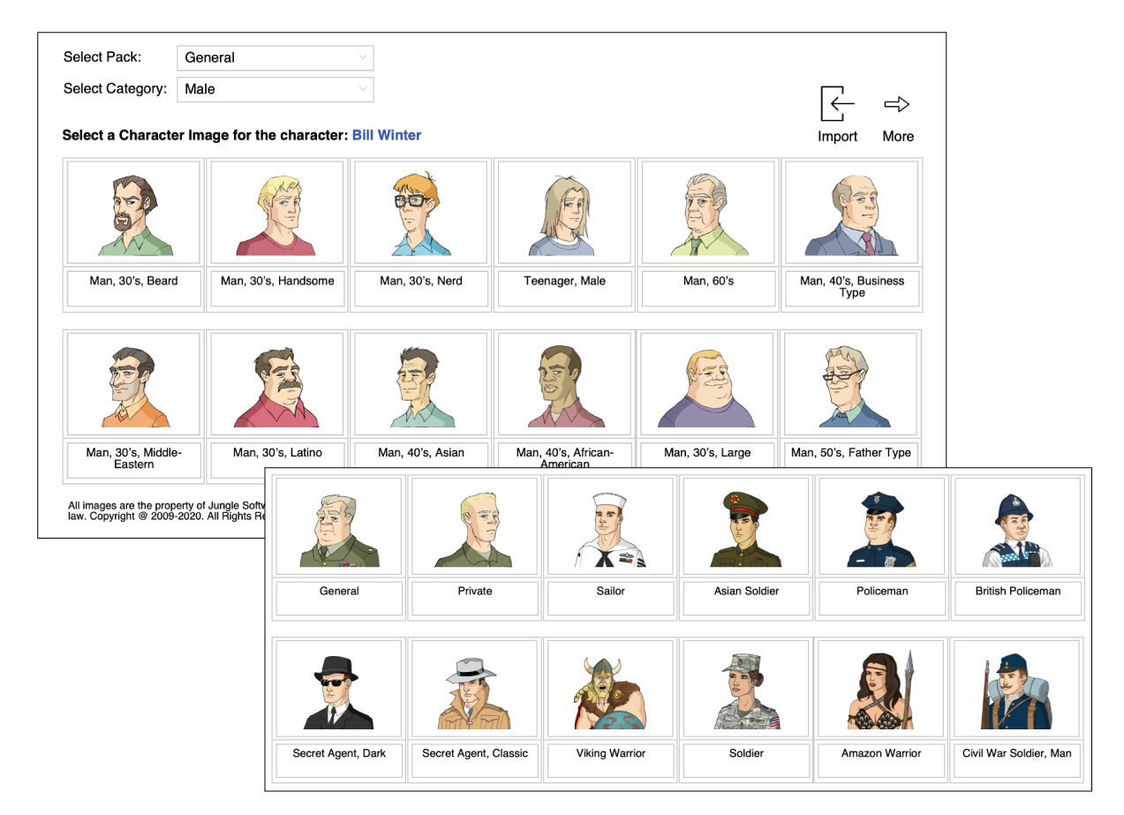This screenshot has height=815, width=1124.
Task: Select the "Secret Agent, Dark" portrait
Action: pos(338,689)
